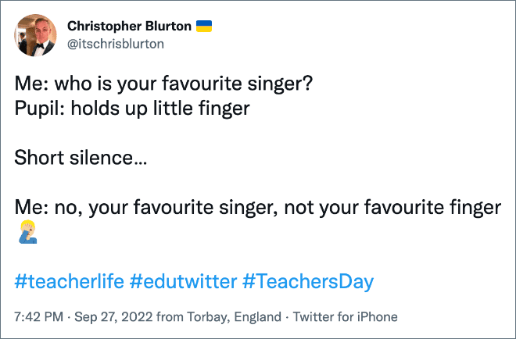
Task: Open Christopher Blurton's profile picture
Action: click(35, 35)
